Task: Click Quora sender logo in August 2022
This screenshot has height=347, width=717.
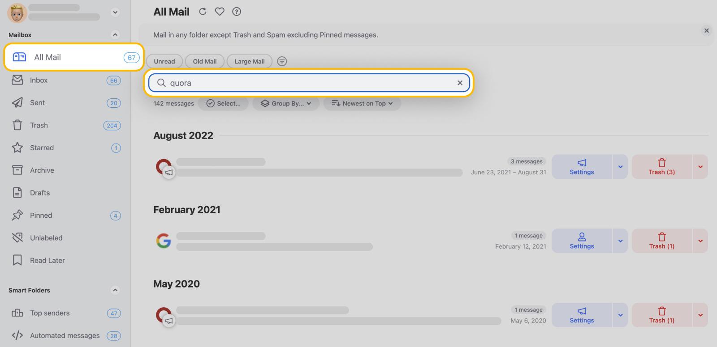Action: [164, 167]
